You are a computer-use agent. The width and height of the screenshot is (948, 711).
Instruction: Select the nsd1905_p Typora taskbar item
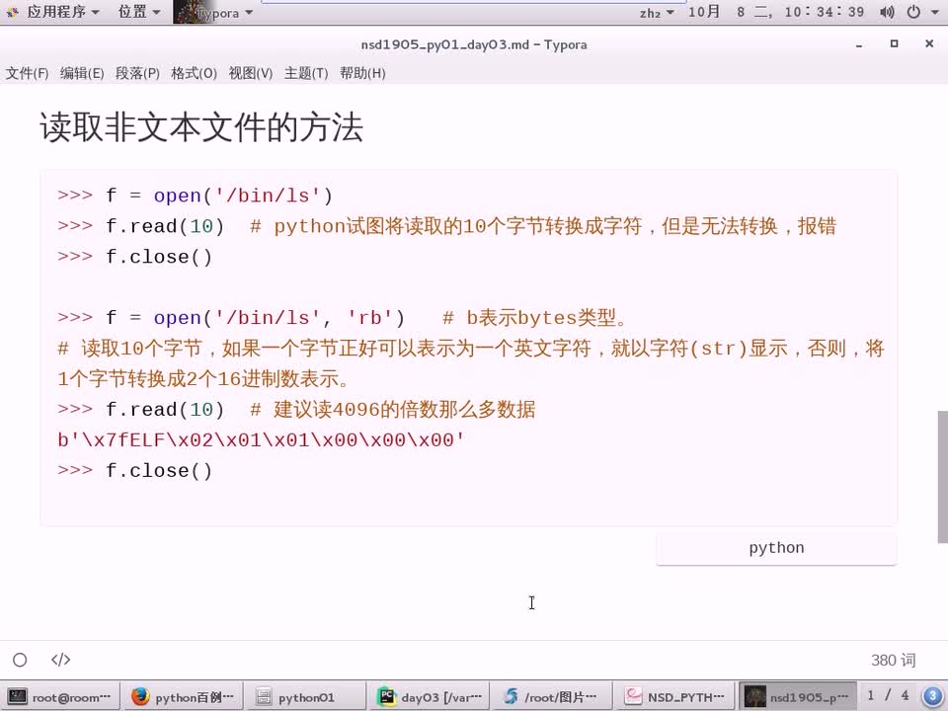[798, 696]
